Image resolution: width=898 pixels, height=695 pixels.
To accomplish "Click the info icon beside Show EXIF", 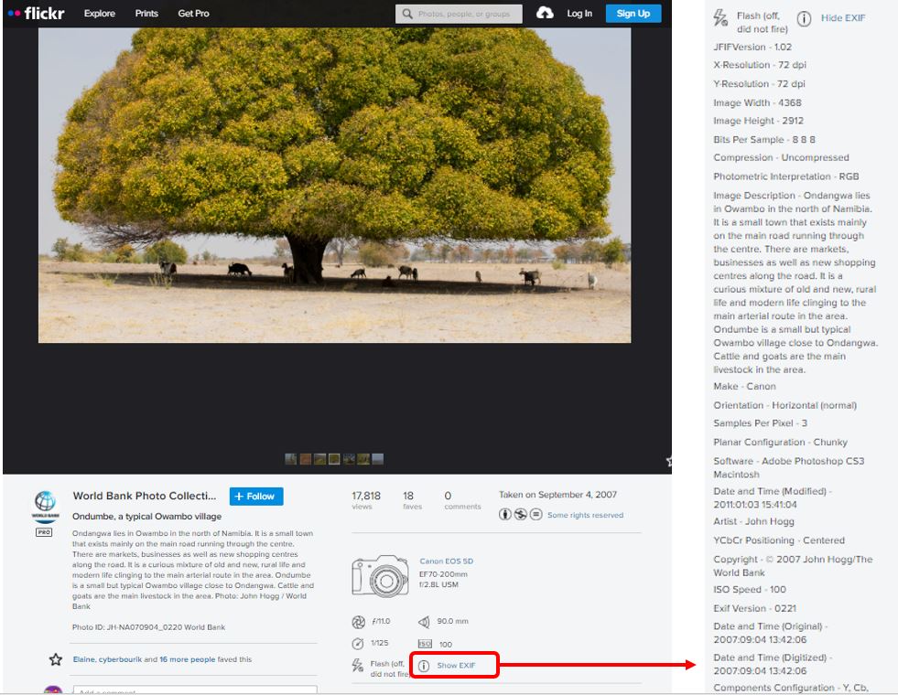I will tap(424, 666).
